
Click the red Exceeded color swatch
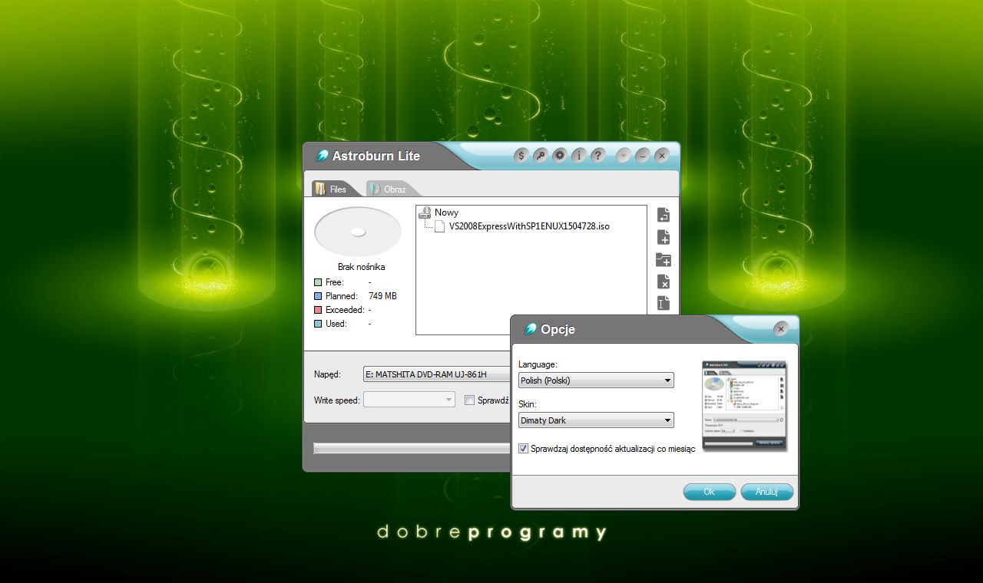coord(318,310)
